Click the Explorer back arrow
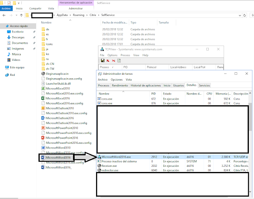Image resolution: width=254 pixels, height=199 pixels. (4, 15)
